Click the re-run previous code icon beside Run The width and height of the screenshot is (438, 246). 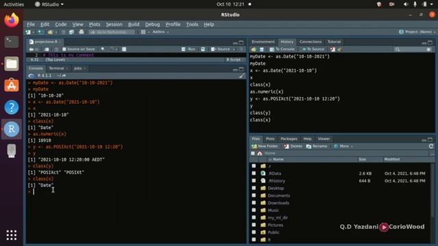[203, 49]
